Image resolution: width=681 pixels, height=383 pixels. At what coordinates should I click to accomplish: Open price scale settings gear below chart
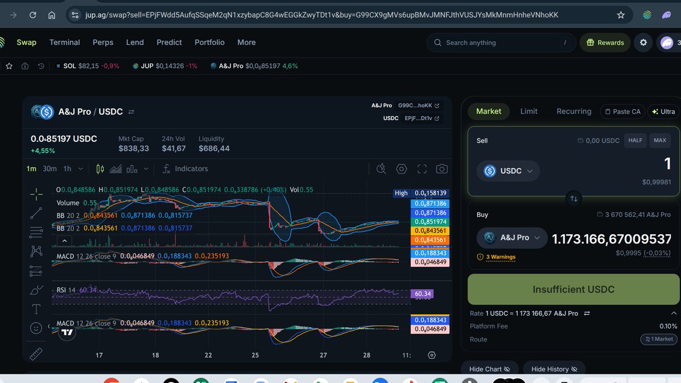point(432,355)
